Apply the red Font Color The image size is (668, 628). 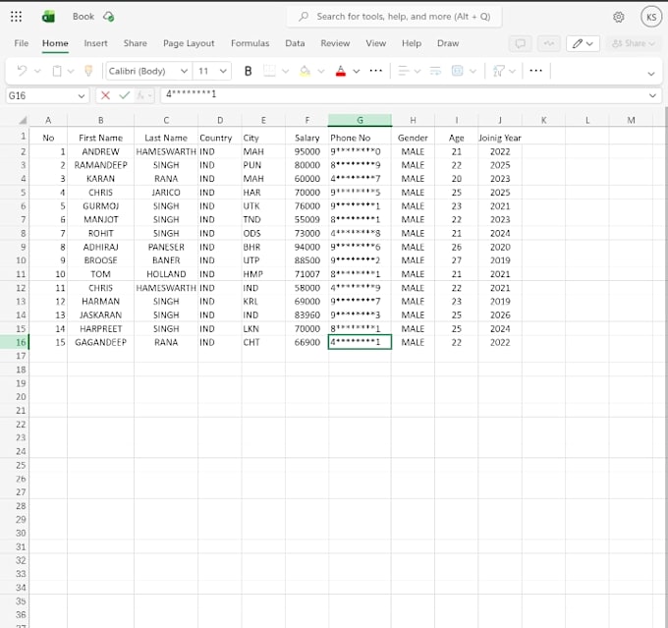341,71
